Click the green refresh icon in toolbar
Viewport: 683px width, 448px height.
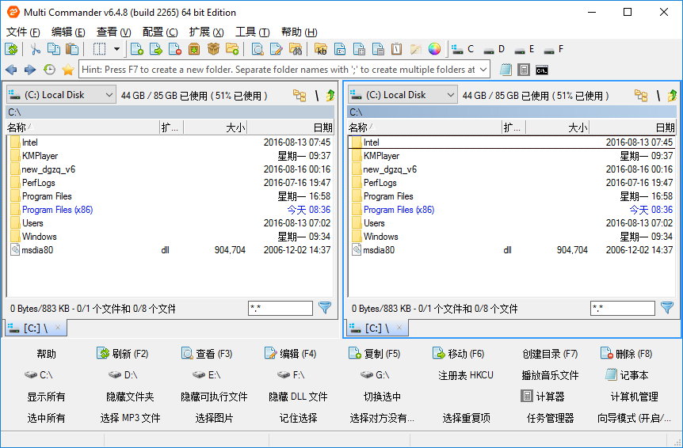[x=11, y=49]
